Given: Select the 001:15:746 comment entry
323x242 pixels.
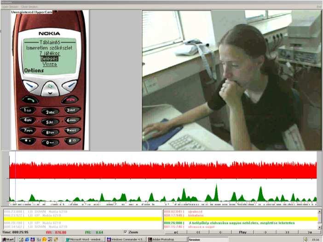Looking at the screenshot, I should [x=240, y=226].
